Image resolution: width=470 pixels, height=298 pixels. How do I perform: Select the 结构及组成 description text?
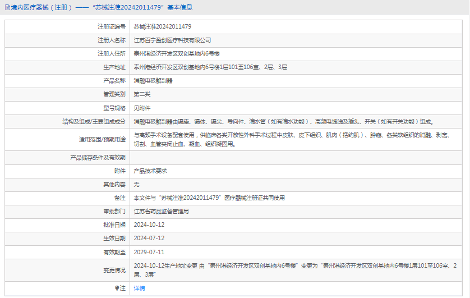(284, 121)
